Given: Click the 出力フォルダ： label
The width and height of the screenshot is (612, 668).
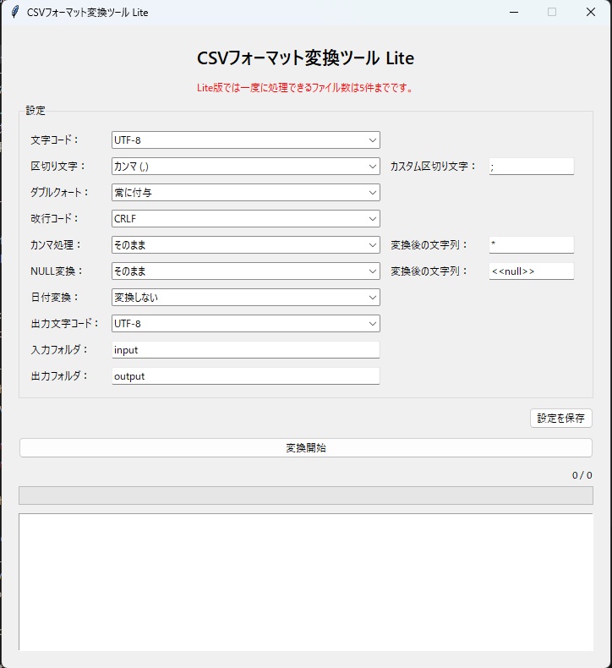Looking at the screenshot, I should click(x=59, y=375).
